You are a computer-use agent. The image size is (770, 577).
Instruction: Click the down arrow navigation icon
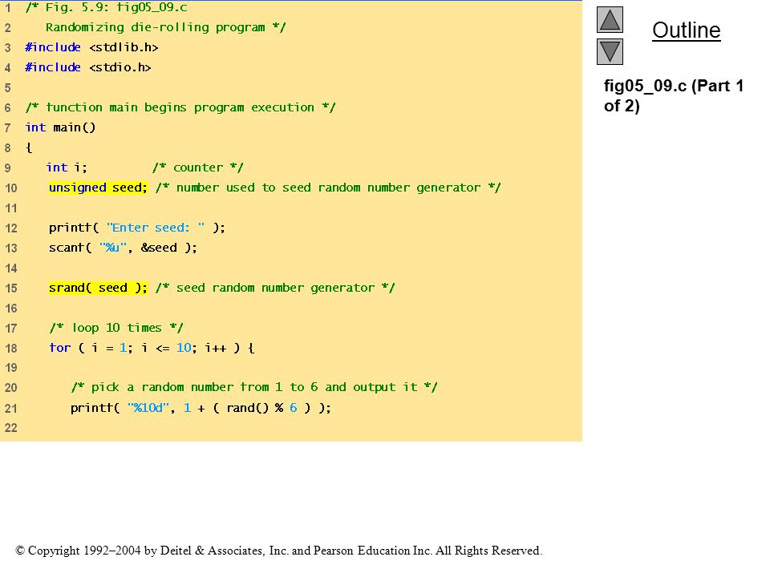pyautogui.click(x=610, y=51)
